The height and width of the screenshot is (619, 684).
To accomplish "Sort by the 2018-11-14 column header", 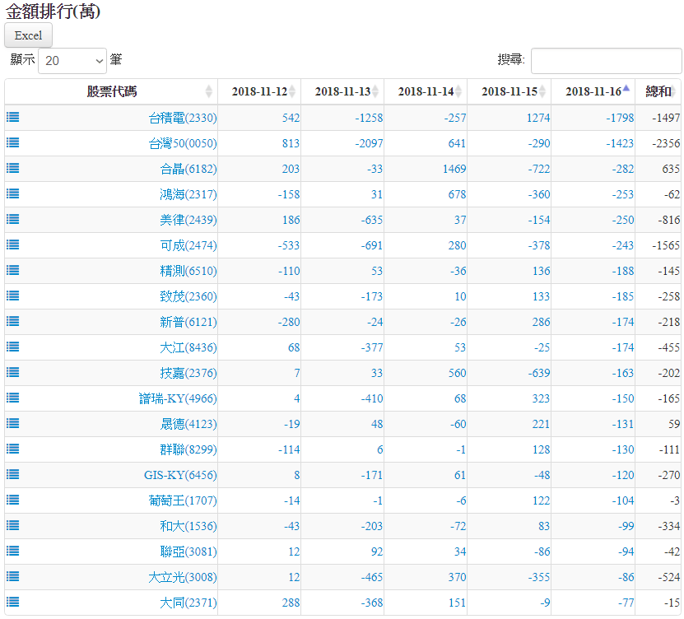I will coord(426,91).
